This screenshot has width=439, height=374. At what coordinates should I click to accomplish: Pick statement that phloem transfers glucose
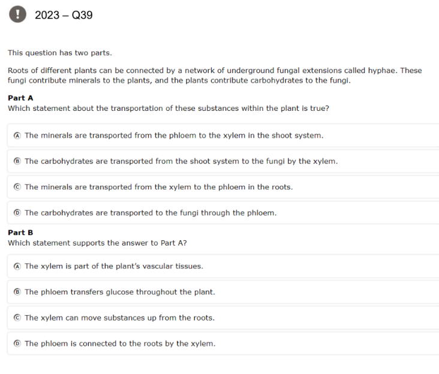[223, 292]
